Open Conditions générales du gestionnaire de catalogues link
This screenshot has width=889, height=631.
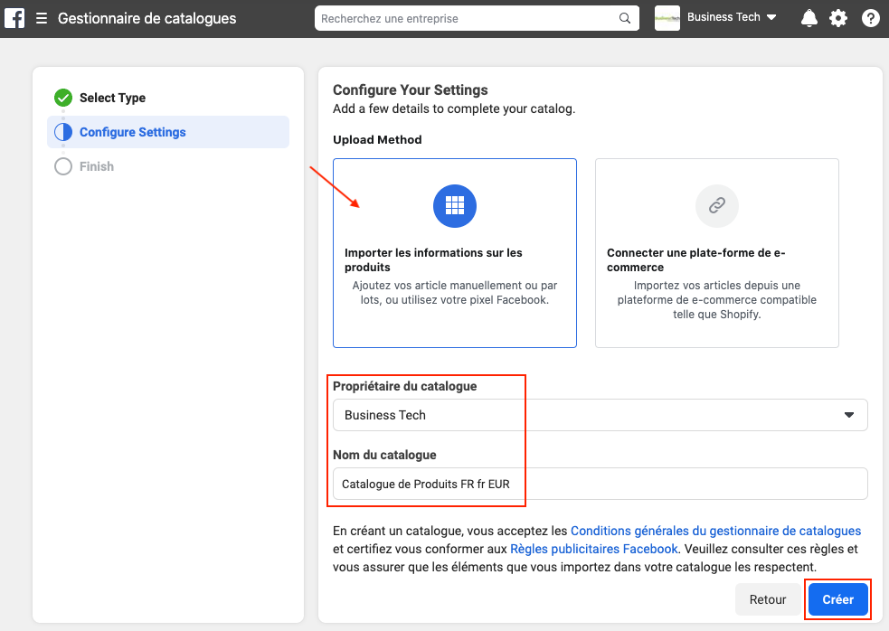click(x=715, y=531)
